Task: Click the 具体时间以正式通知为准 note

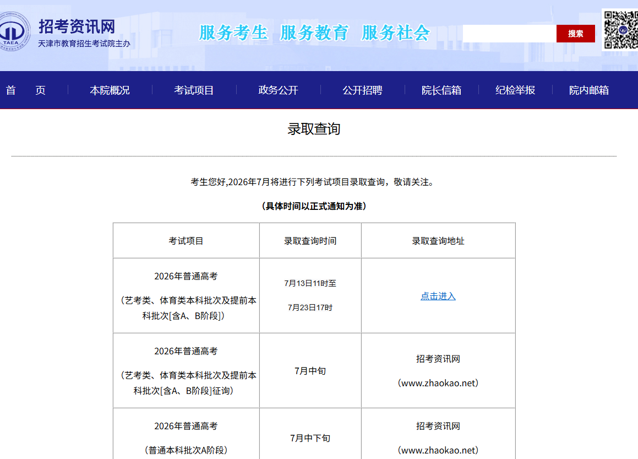Action: pyautogui.click(x=314, y=206)
